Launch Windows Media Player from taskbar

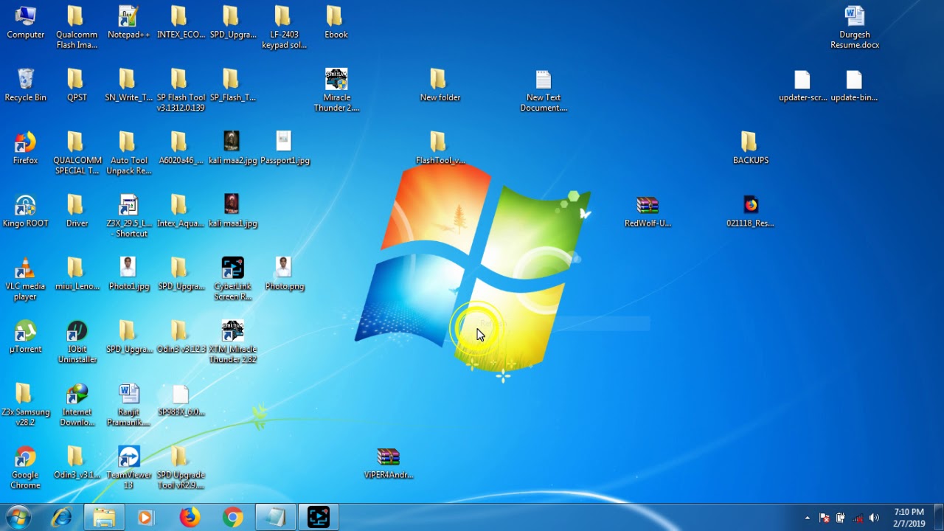click(145, 518)
